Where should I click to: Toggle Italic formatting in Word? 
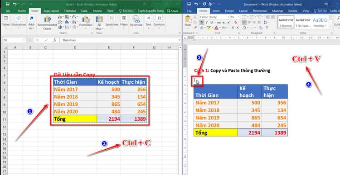pyautogui.click(x=206, y=22)
